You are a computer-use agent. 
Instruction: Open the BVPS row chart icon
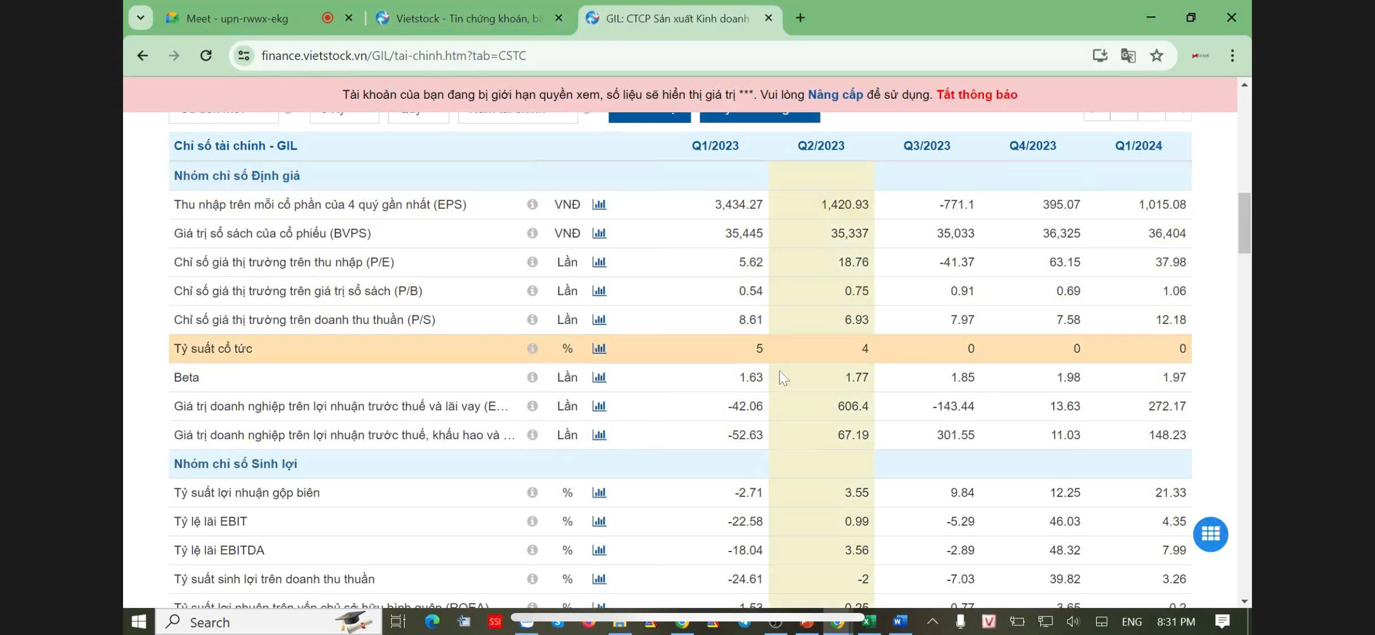pyautogui.click(x=599, y=233)
